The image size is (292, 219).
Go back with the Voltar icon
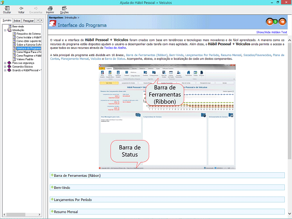[21, 10]
